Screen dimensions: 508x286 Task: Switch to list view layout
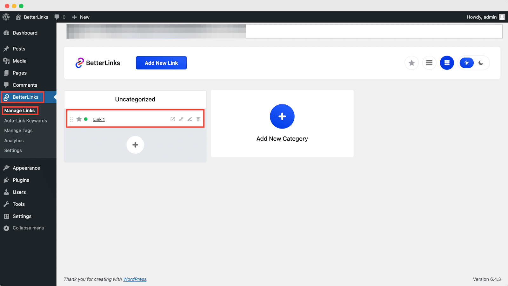pos(429,63)
